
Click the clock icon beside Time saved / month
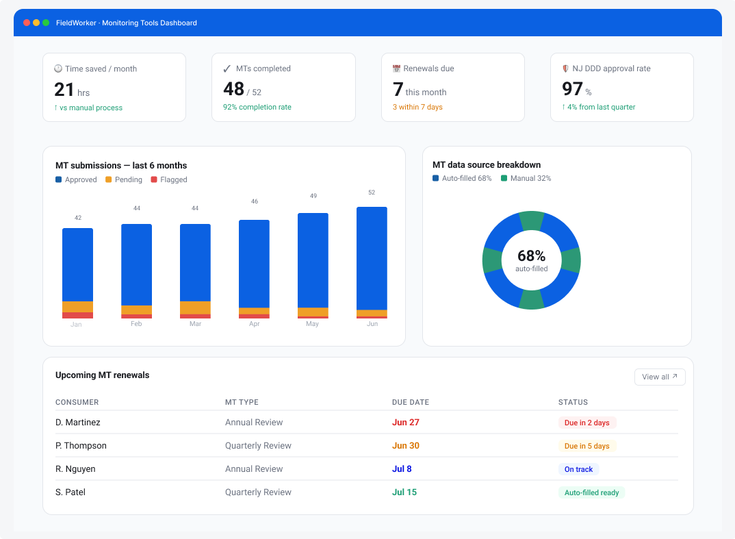[58, 68]
